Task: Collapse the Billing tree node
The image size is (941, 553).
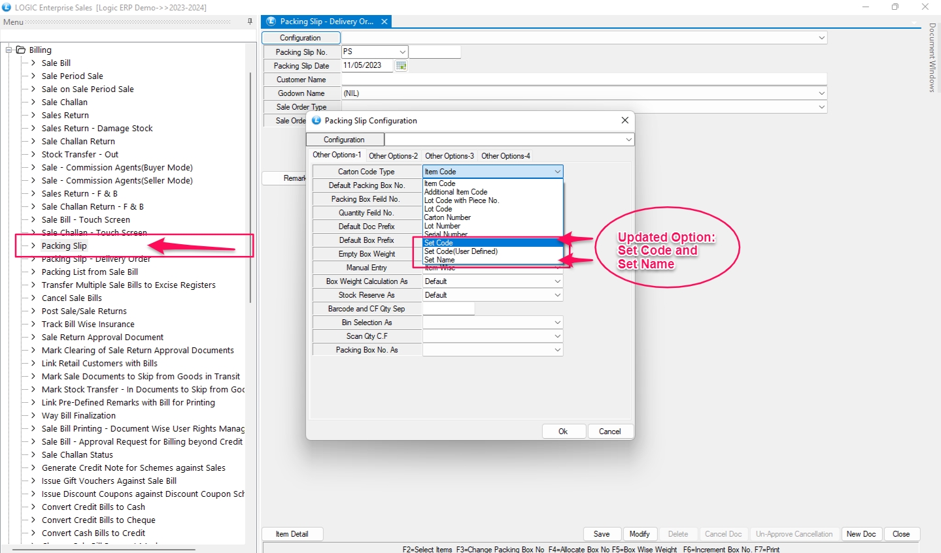Action: point(10,50)
